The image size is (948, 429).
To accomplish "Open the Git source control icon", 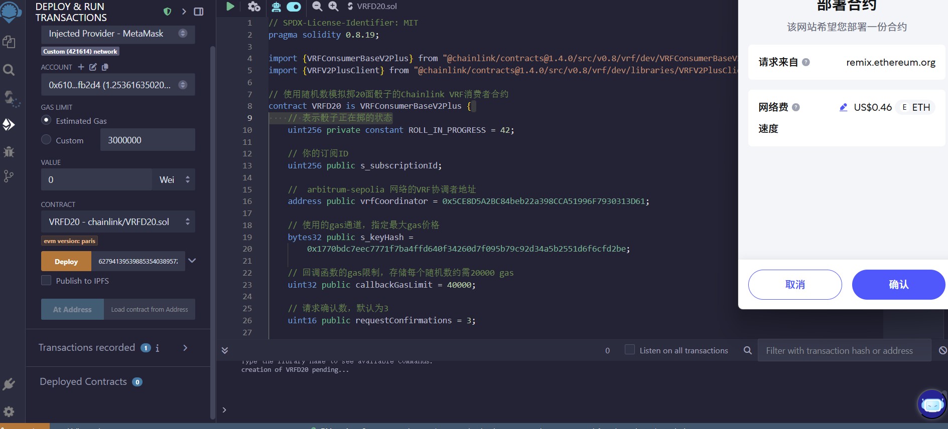I will (x=9, y=176).
